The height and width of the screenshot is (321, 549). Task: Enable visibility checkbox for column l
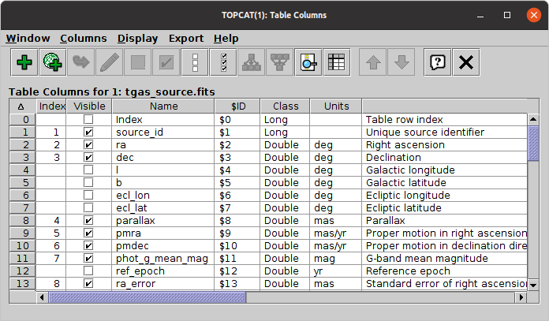pos(88,170)
